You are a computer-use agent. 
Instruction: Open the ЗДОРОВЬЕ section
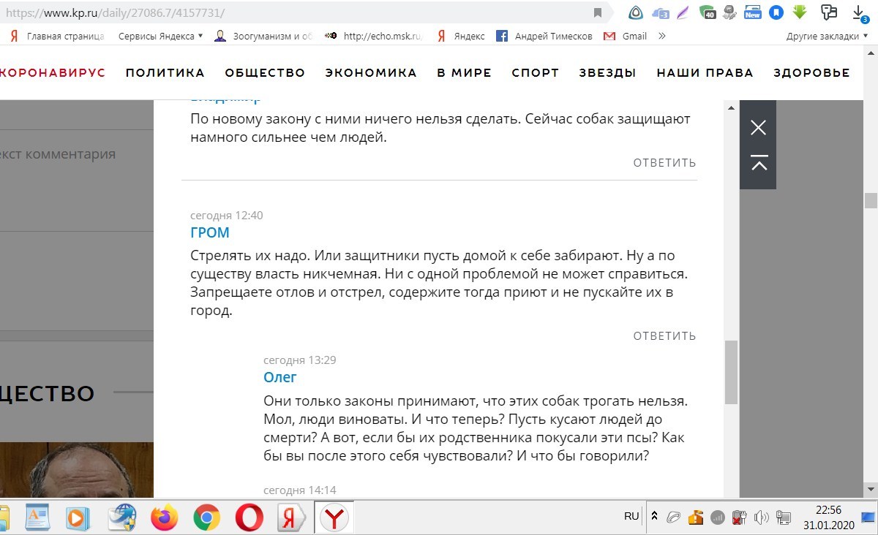(812, 72)
